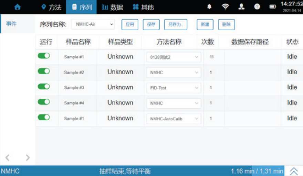Click NMHC label in status bar
303x176 pixels.
(x=10, y=171)
